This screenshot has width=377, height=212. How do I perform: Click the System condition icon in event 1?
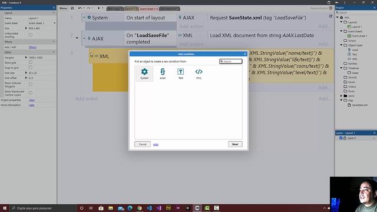[x=89, y=18]
